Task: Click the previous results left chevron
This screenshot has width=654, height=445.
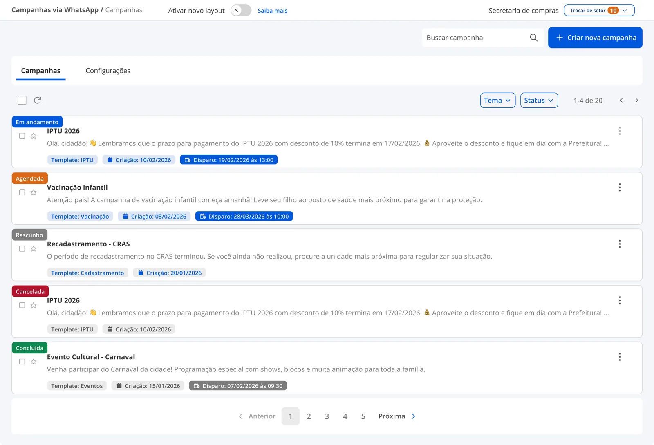Action: click(x=621, y=101)
